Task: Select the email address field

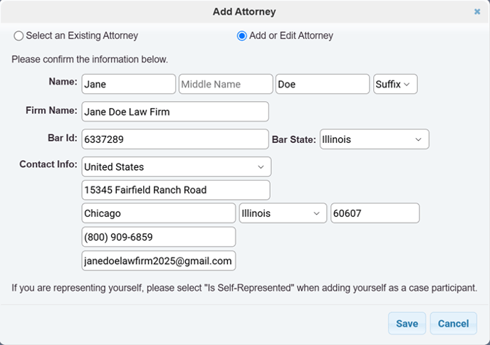Action: [x=159, y=260]
